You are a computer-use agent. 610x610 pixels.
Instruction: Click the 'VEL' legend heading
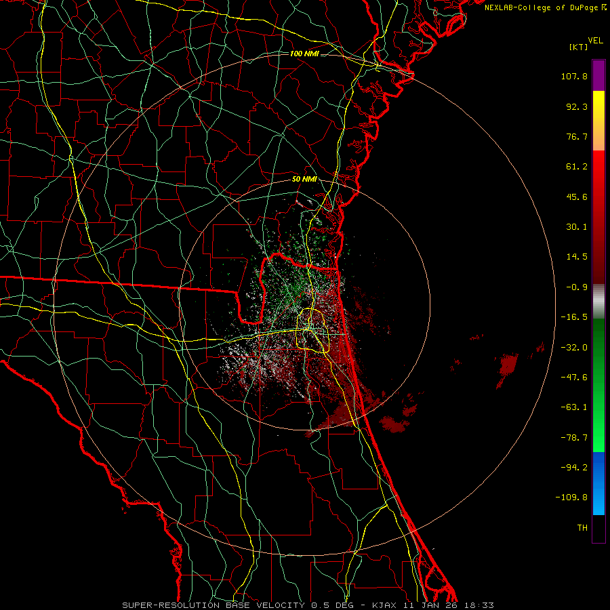pyautogui.click(x=595, y=41)
